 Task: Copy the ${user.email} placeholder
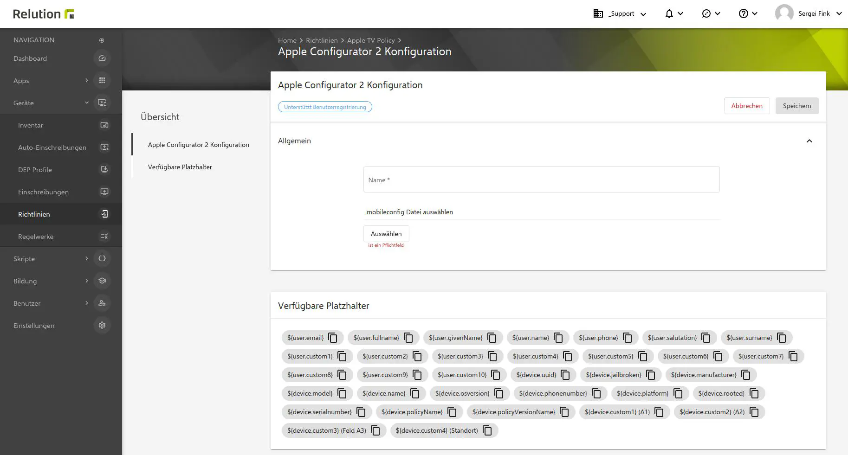(x=333, y=338)
